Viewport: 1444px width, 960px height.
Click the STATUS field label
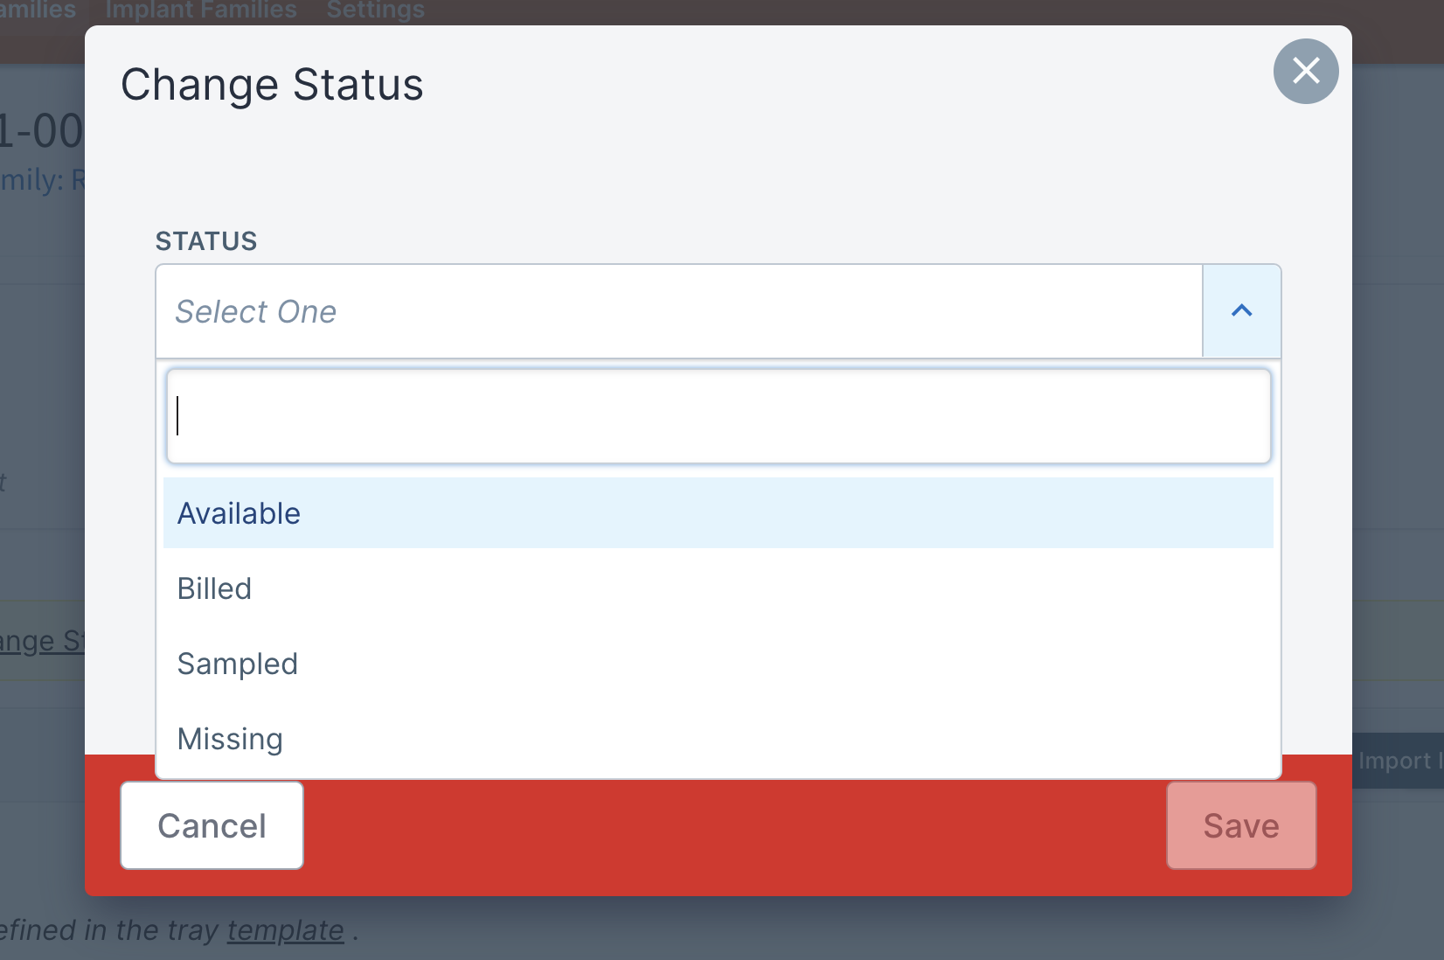pos(206,241)
